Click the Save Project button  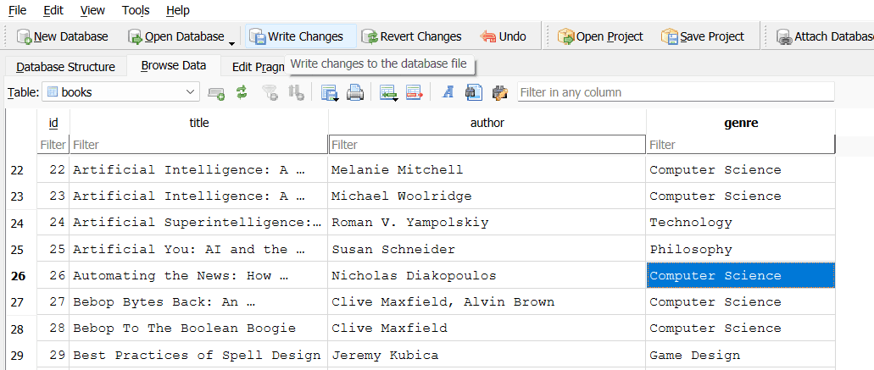pyautogui.click(x=703, y=36)
